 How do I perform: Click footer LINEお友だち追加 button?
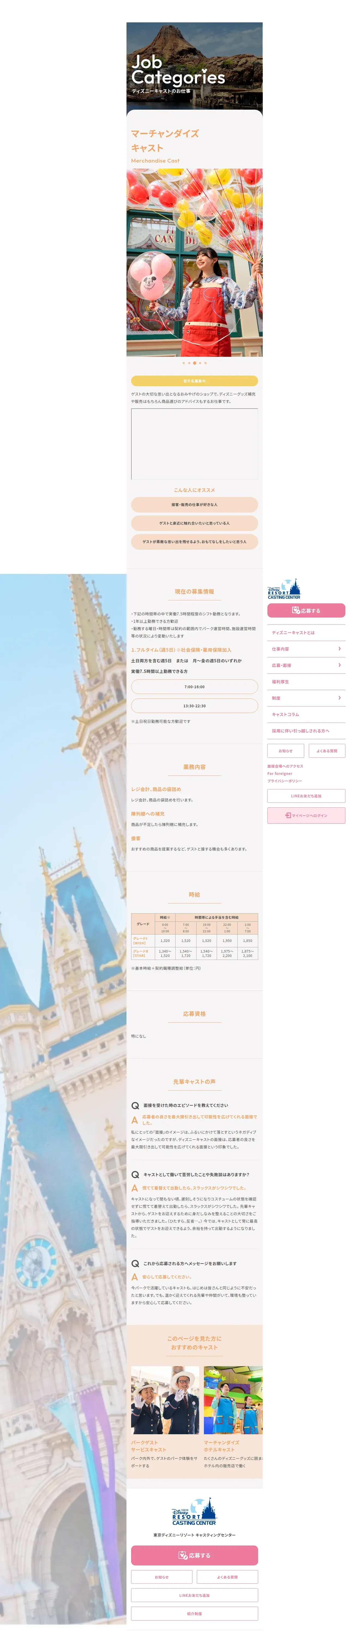point(194,1595)
